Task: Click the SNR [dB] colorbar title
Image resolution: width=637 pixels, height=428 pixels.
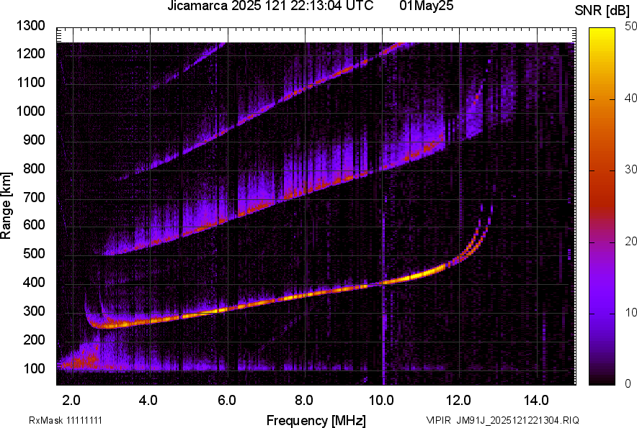Action: point(602,11)
